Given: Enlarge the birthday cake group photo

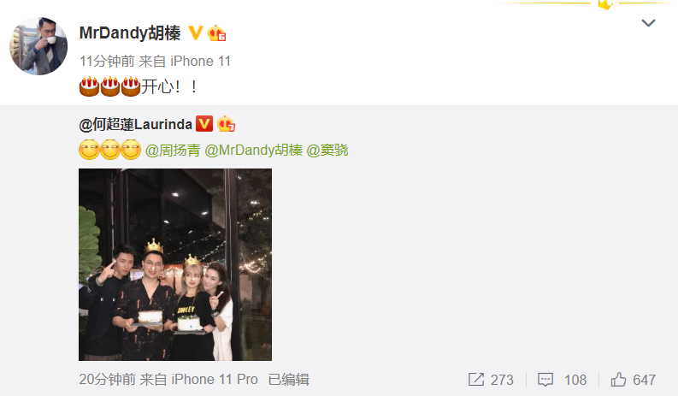Looking at the screenshot, I should pyautogui.click(x=175, y=264).
